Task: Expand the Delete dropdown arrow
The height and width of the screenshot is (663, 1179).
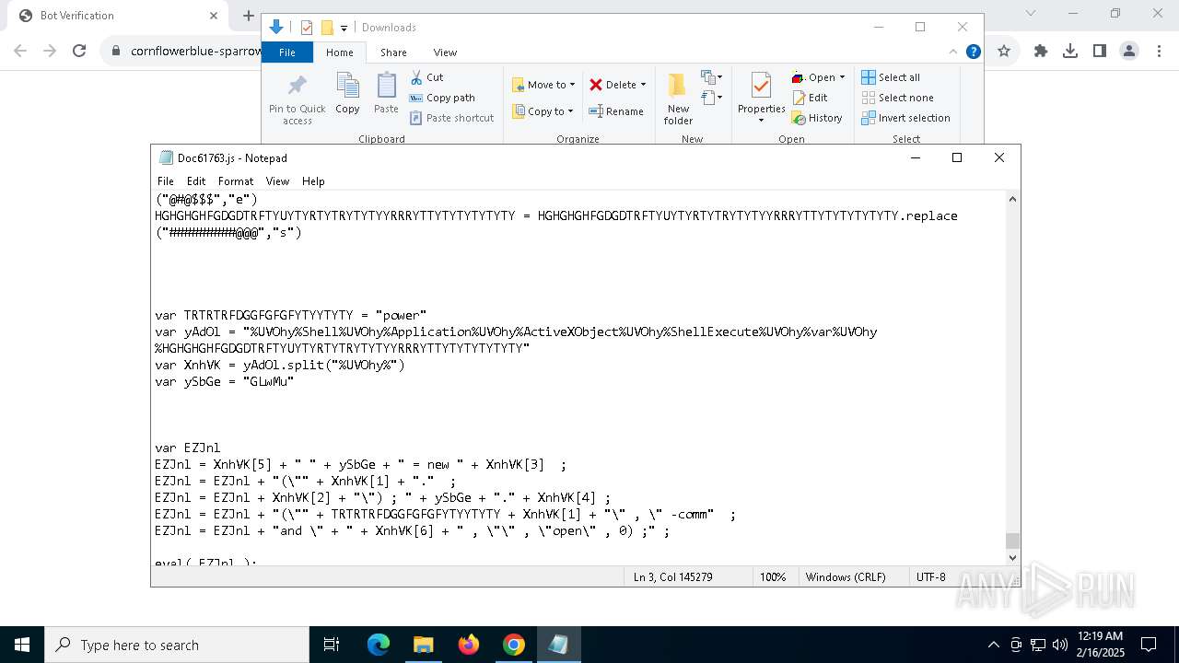Action: (643, 85)
